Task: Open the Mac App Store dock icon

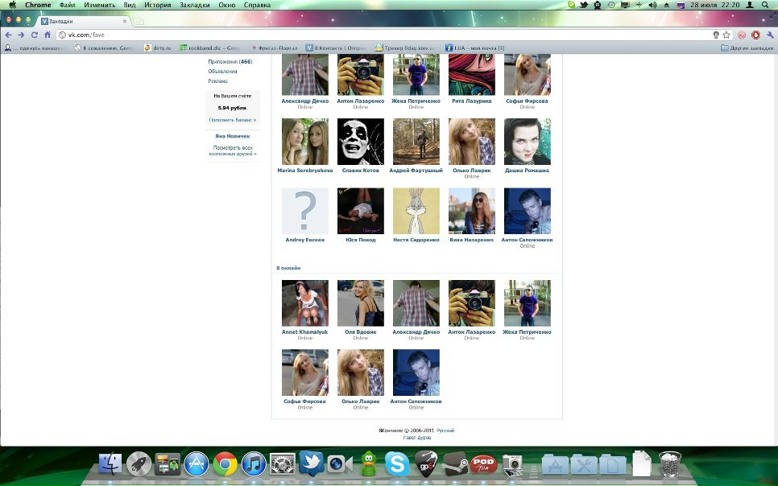Action: (x=197, y=464)
